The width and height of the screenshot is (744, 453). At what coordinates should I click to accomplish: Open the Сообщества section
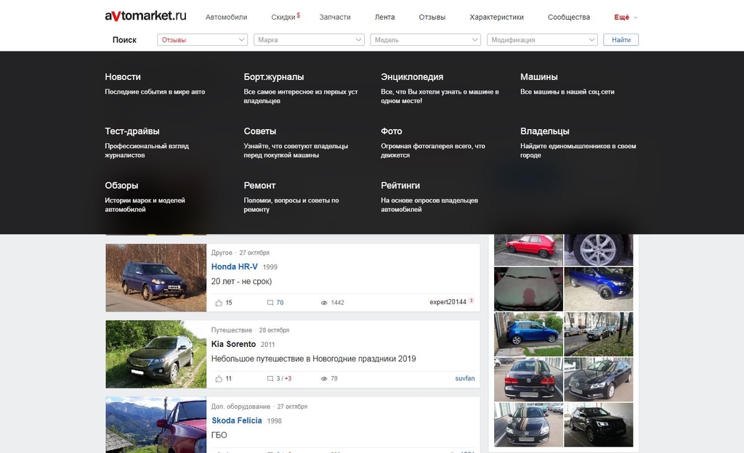569,17
